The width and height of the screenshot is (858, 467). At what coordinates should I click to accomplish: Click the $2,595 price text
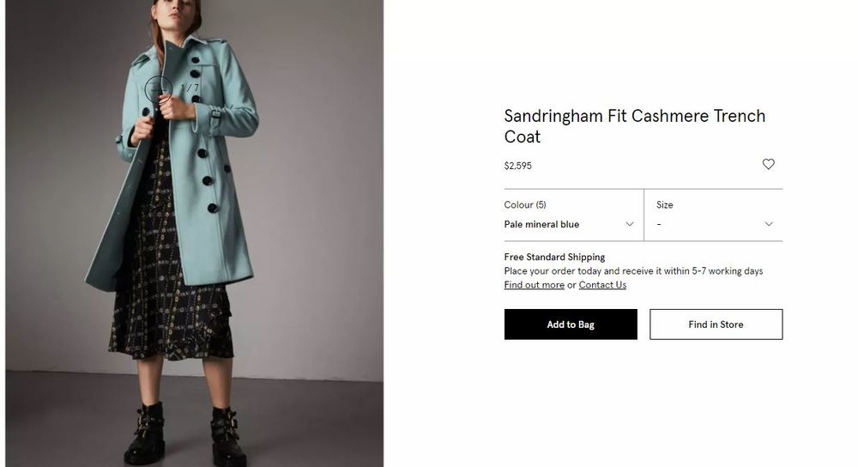pyautogui.click(x=517, y=166)
